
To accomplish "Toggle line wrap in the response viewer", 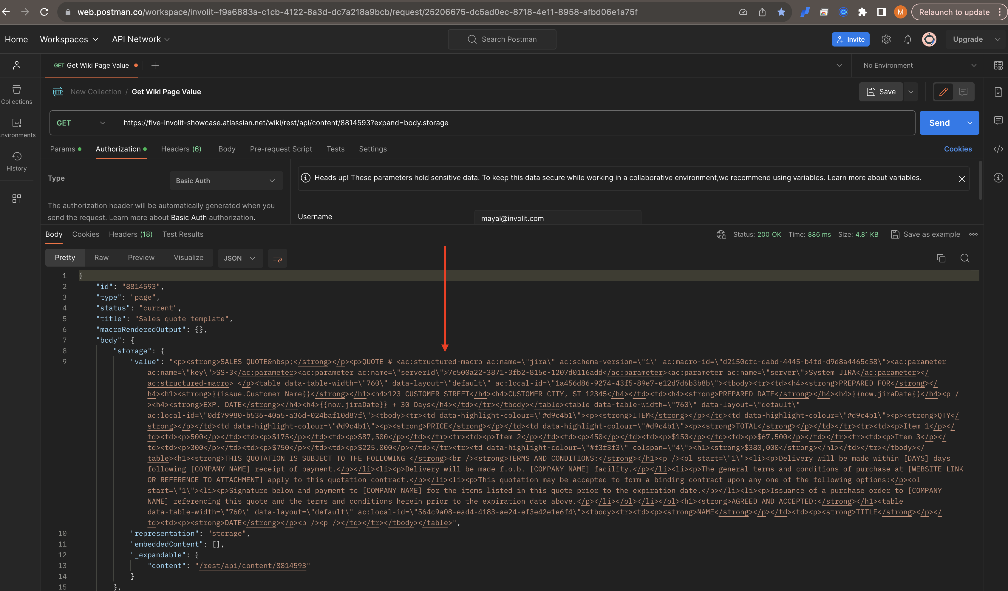I will coord(278,258).
